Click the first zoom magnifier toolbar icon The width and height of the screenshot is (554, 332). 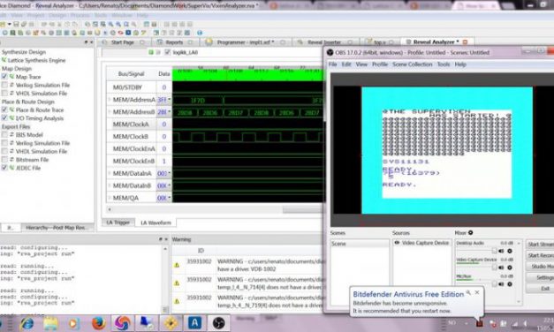(x=110, y=24)
